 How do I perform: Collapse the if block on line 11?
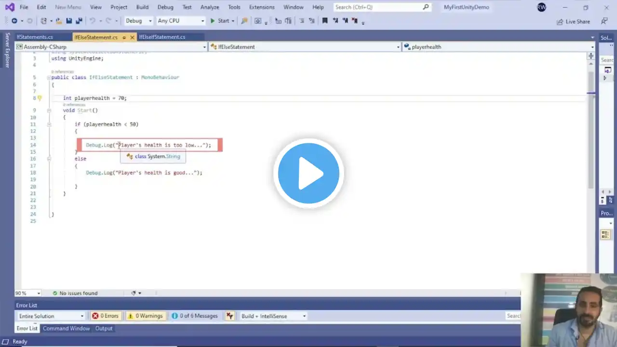[49, 124]
